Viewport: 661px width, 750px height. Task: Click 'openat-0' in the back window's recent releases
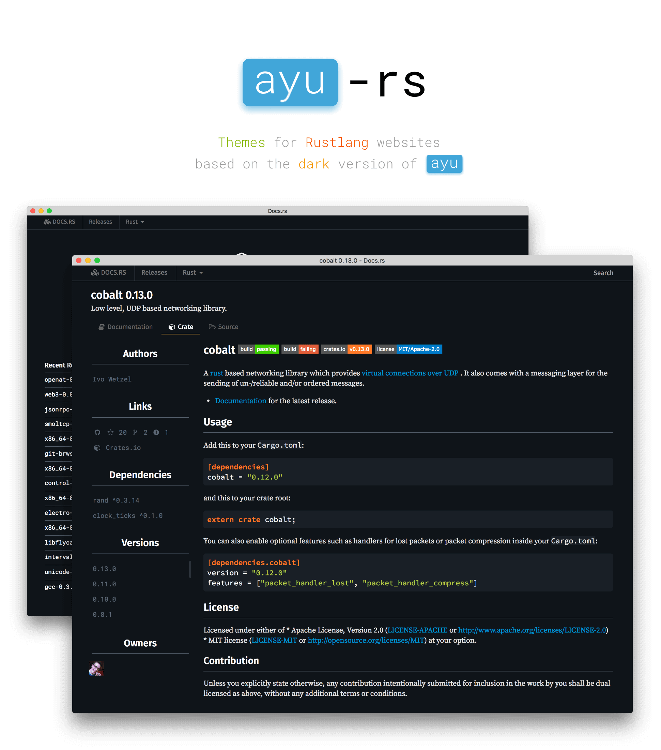(x=58, y=379)
